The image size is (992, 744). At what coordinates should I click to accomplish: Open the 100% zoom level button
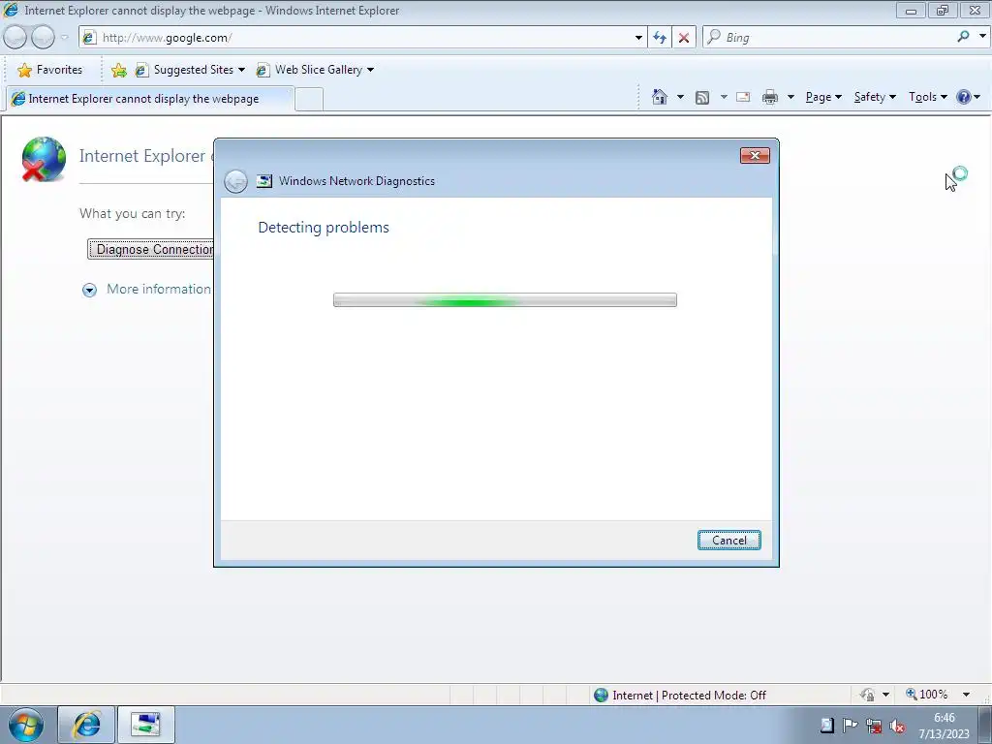[927, 695]
